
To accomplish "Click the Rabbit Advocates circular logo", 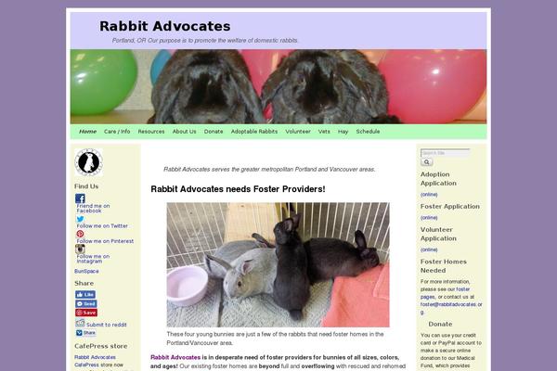I will [89, 162].
